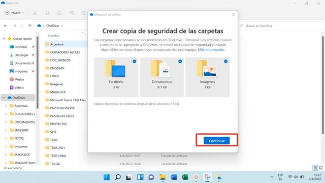Open taskbar Search magnifier
325x183 pixels.
(x=118, y=177)
